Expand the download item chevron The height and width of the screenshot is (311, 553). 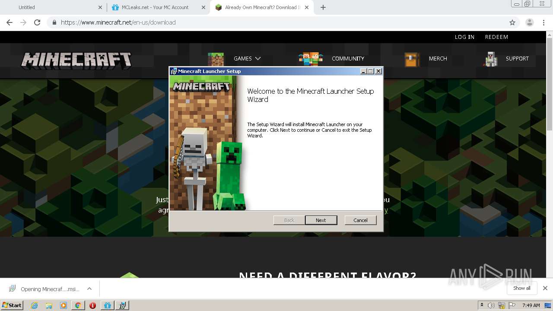[x=89, y=289]
